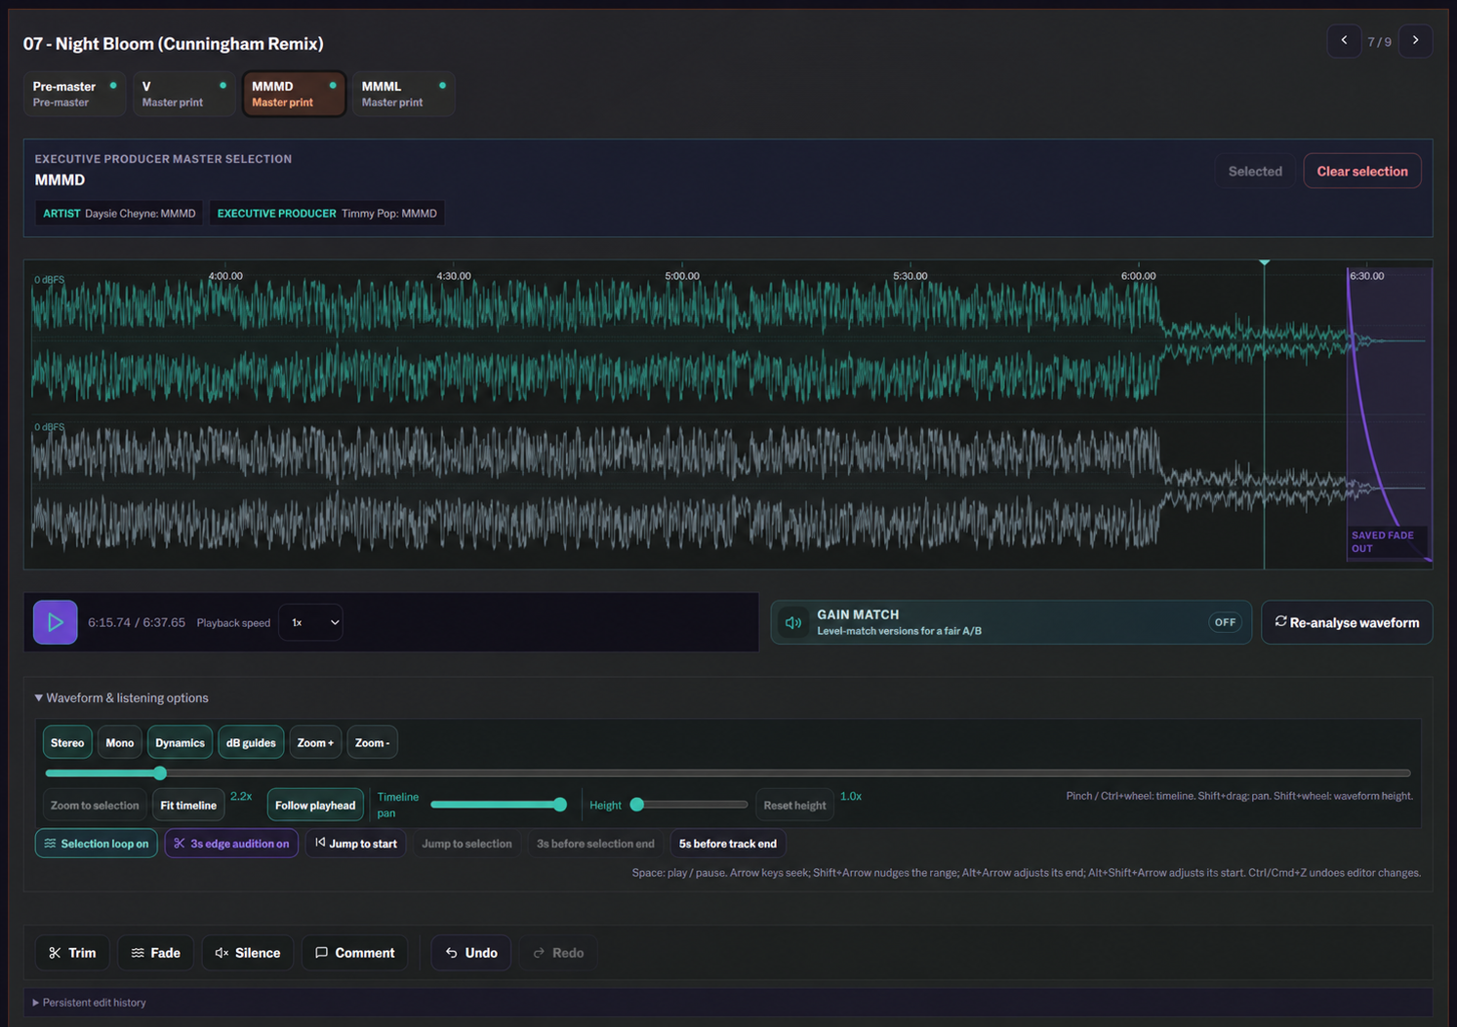
Task: Toggle dB guides on the waveform
Action: click(251, 743)
